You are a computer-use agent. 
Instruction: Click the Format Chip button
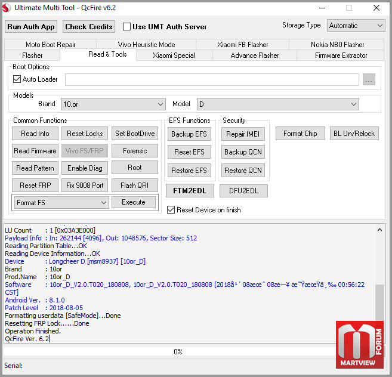[x=300, y=134]
